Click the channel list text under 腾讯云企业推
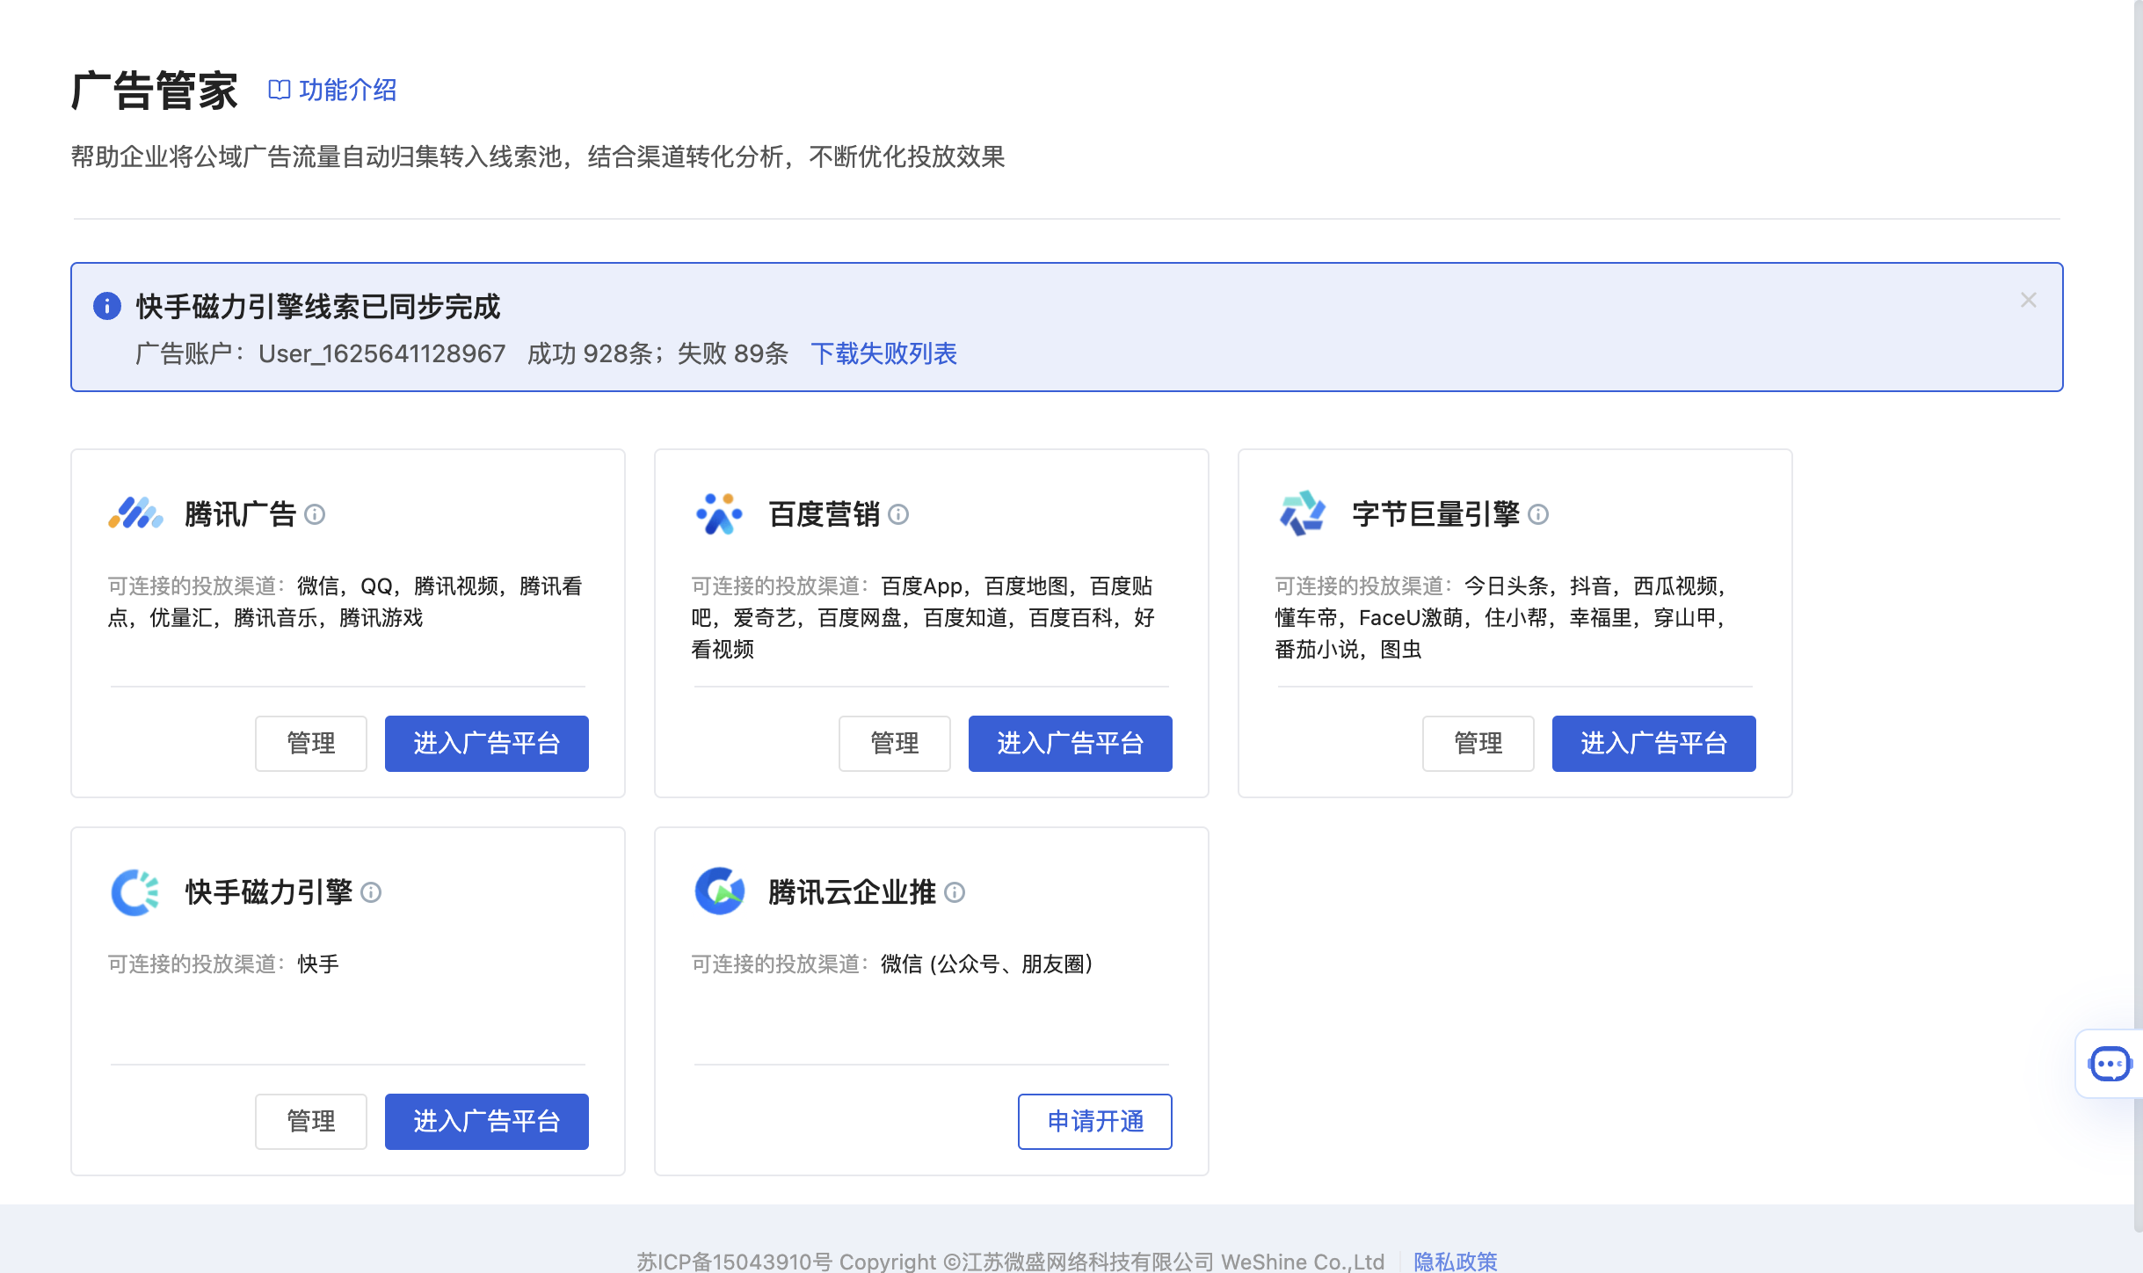Image resolution: width=2143 pixels, height=1273 pixels. [987, 964]
